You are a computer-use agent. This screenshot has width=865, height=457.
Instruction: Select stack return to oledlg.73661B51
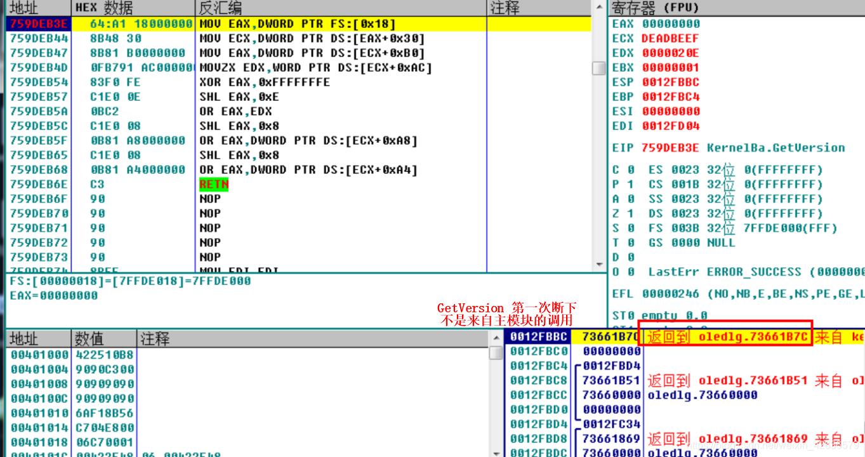[727, 381]
